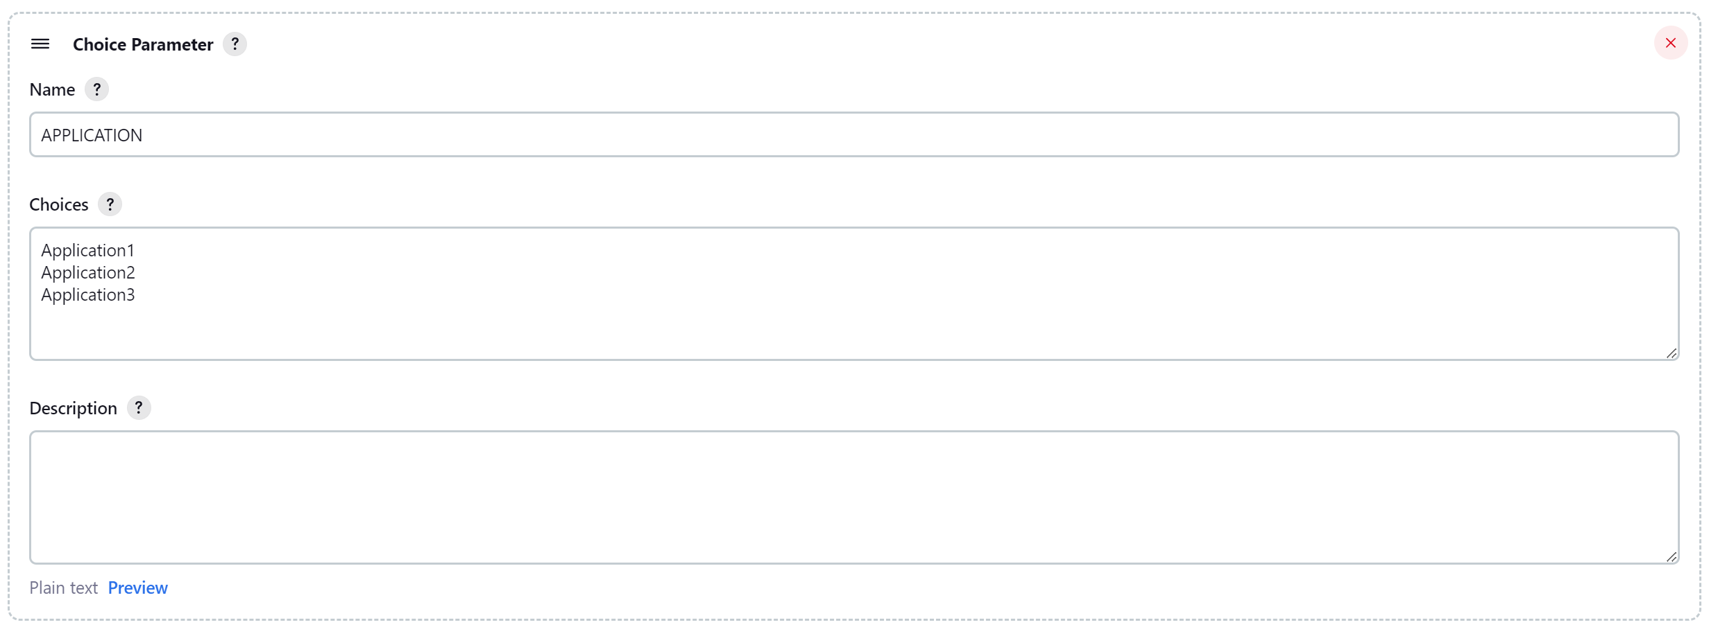The height and width of the screenshot is (627, 1709).
Task: Click the Name field label
Action: 52,89
